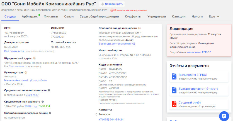Expand the Еще menu chevron
This screenshot has height=121, width=233.
point(218,16)
